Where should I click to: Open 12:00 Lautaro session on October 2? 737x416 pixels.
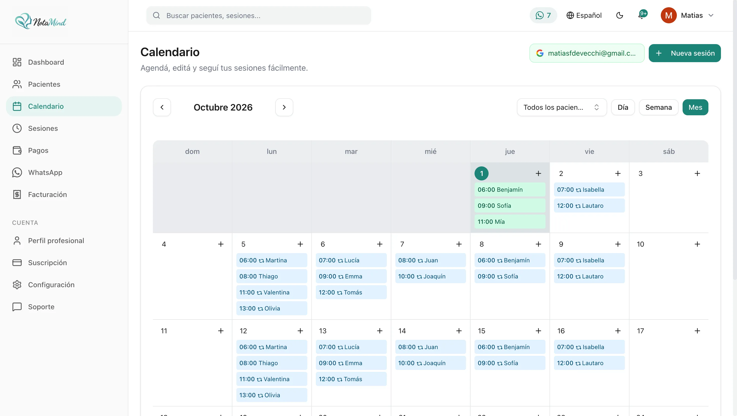[589, 205]
